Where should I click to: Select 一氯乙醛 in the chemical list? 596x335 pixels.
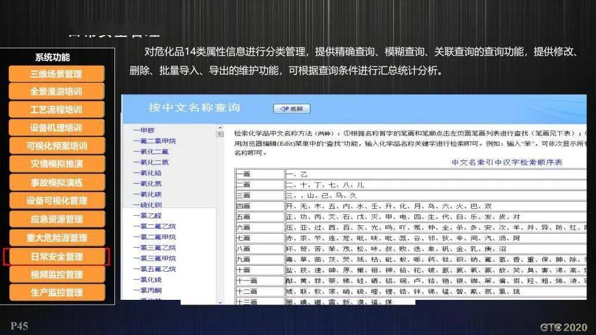tap(147, 216)
